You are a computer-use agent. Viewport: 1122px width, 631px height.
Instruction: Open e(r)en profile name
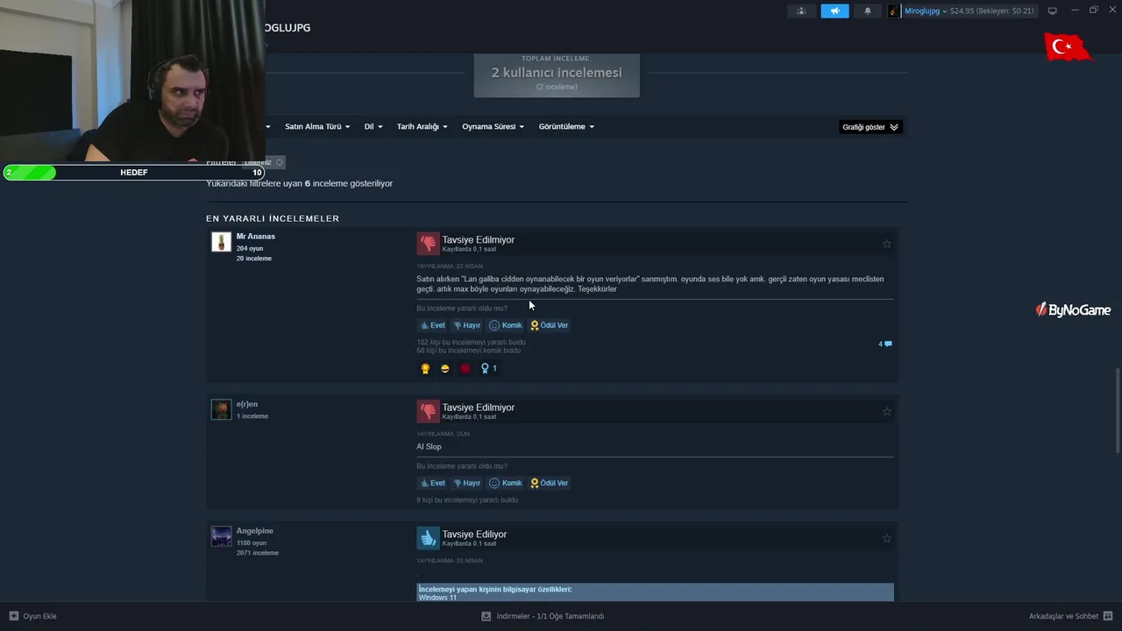pos(246,404)
